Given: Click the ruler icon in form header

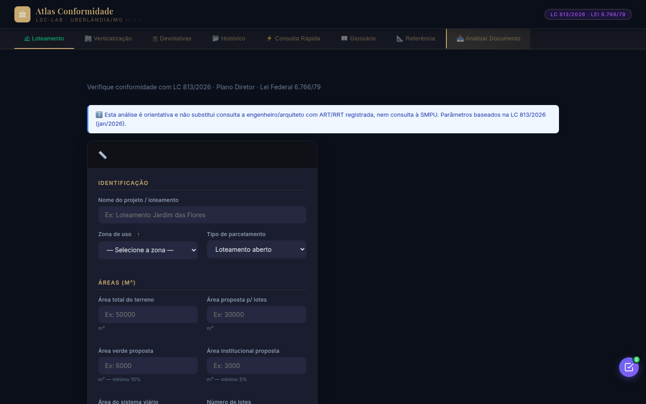Looking at the screenshot, I should point(103,155).
